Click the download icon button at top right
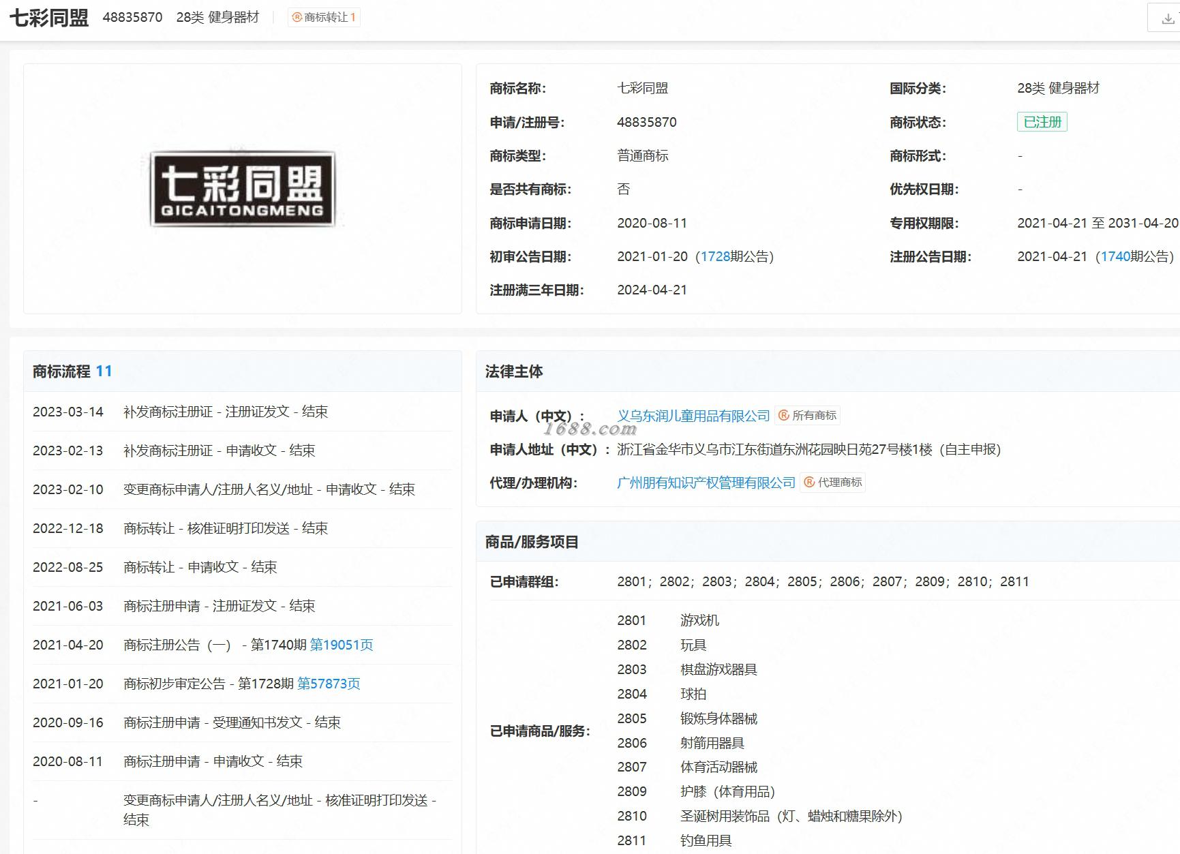This screenshot has width=1180, height=854. (1167, 18)
